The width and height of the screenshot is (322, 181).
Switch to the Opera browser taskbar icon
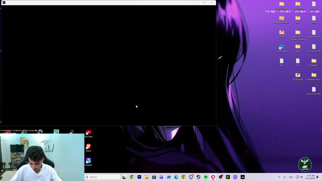coord(213,177)
